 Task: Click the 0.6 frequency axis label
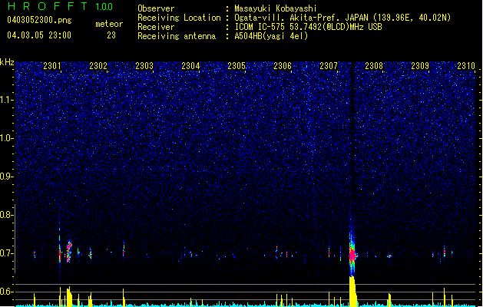point(6,292)
